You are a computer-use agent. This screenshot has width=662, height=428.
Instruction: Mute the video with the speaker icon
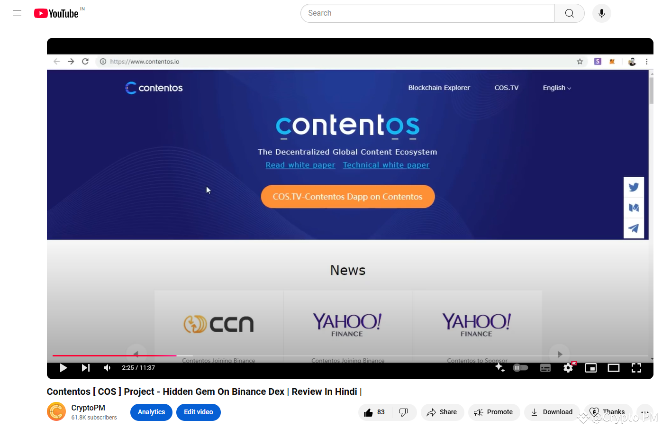click(x=108, y=368)
